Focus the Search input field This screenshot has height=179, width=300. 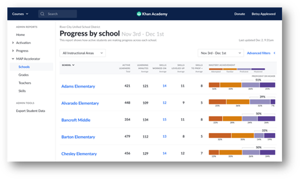(x=58, y=14)
